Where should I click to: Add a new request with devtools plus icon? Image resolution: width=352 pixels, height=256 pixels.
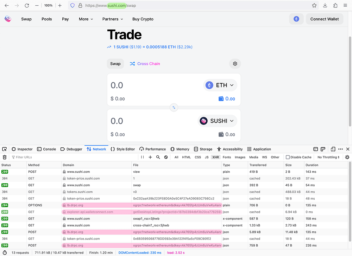150,157
